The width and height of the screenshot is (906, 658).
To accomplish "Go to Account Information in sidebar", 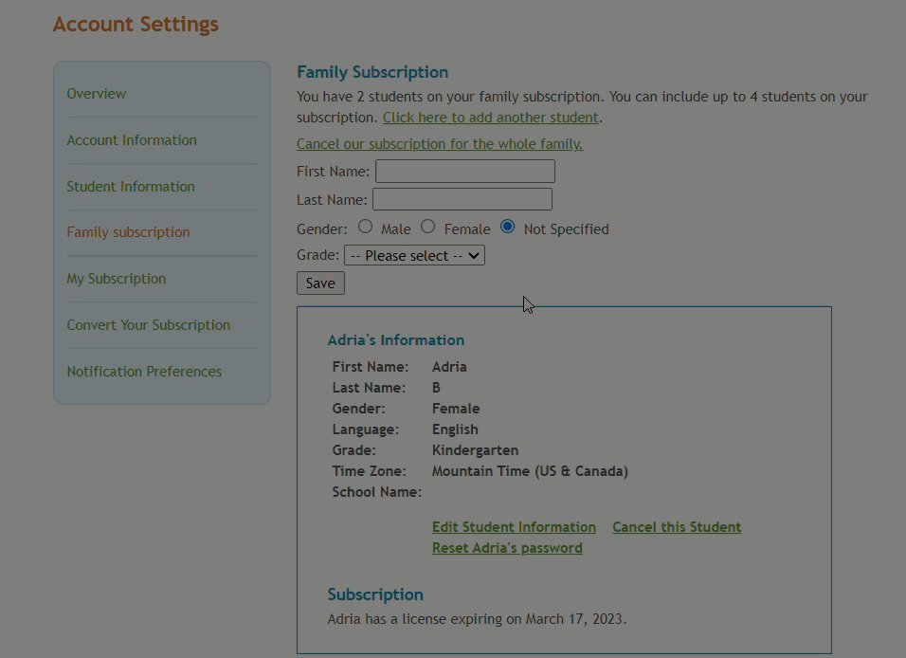I will pyautogui.click(x=132, y=140).
